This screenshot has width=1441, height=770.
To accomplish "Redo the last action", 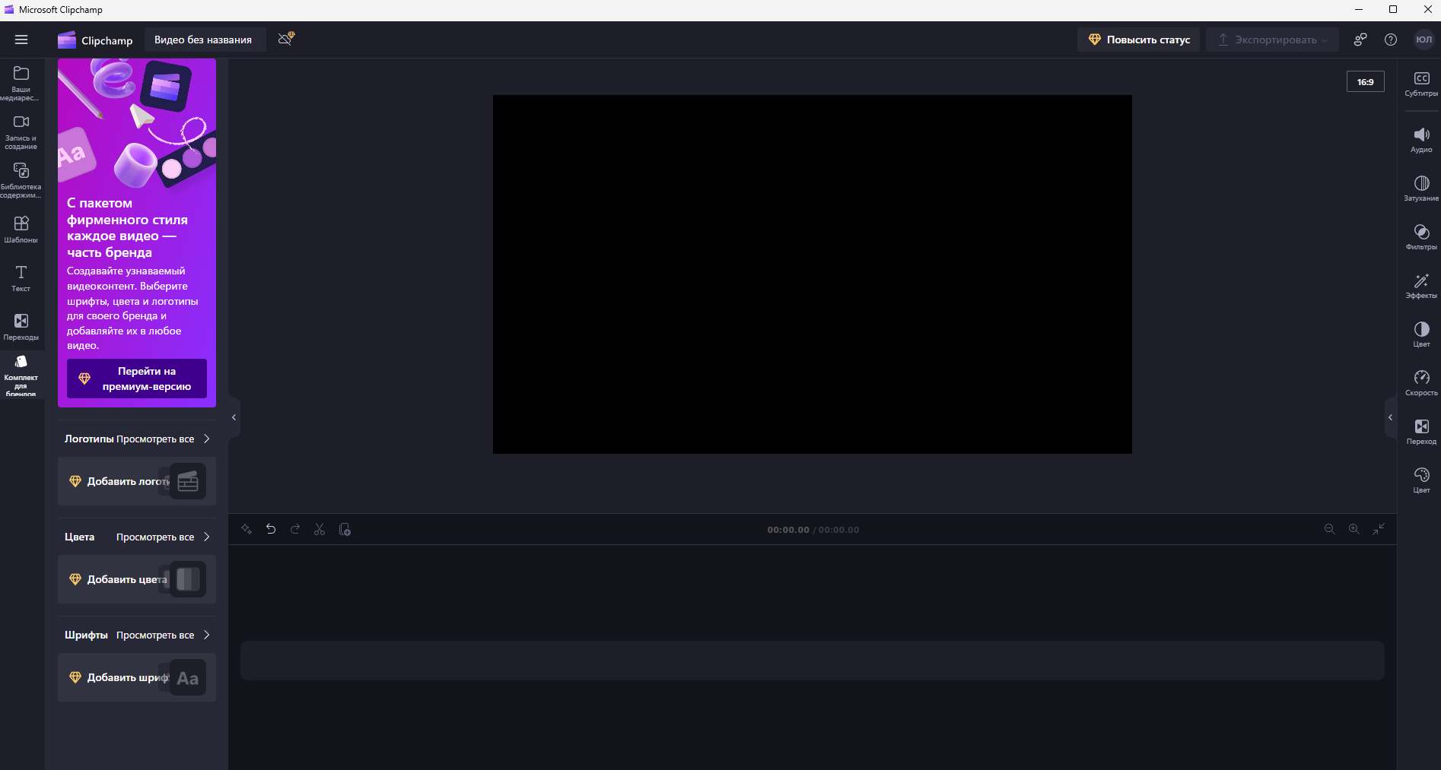I will (x=295, y=529).
